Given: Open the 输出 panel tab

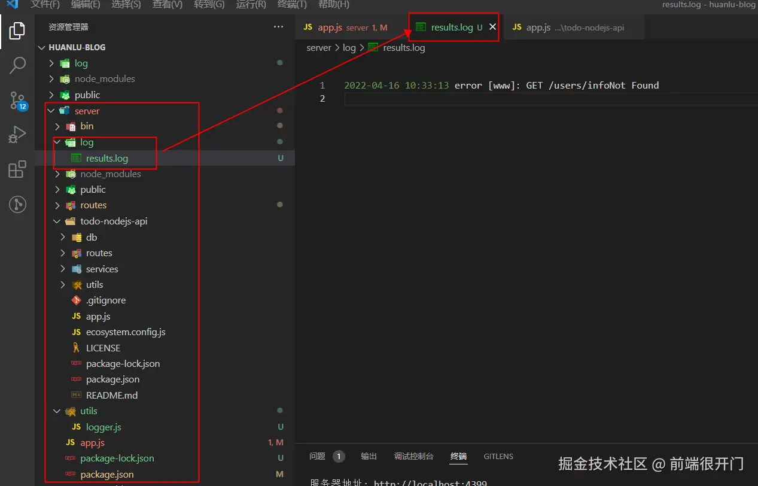Looking at the screenshot, I should click(x=369, y=456).
